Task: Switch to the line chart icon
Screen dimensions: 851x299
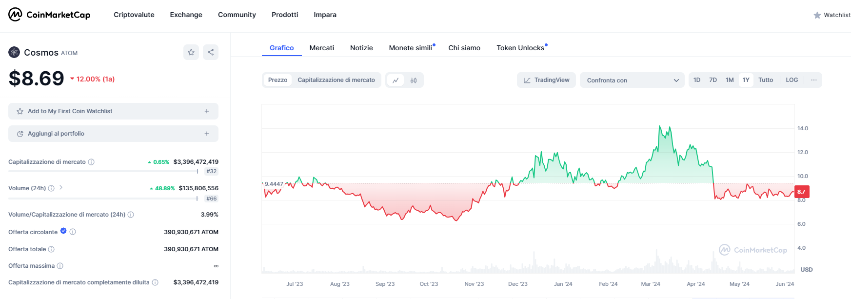Action: [x=396, y=80]
